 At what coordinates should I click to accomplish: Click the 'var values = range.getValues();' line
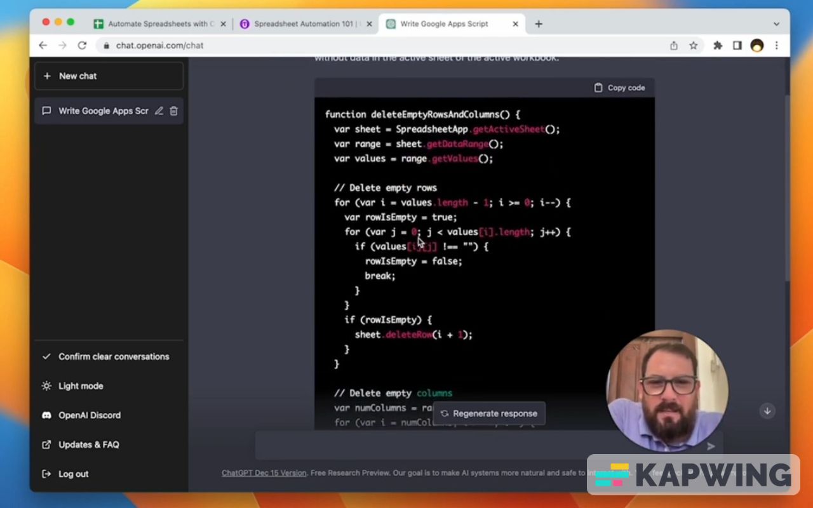tap(413, 159)
